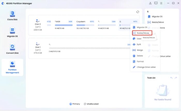
Task: Click Resize/Move in right panel
Action: (156, 22)
